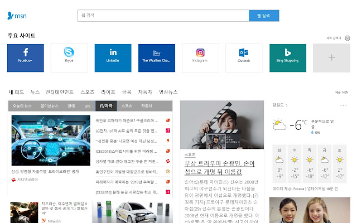Click the 피드 감추기 link
This screenshot has width=357, height=223.
(334, 38)
